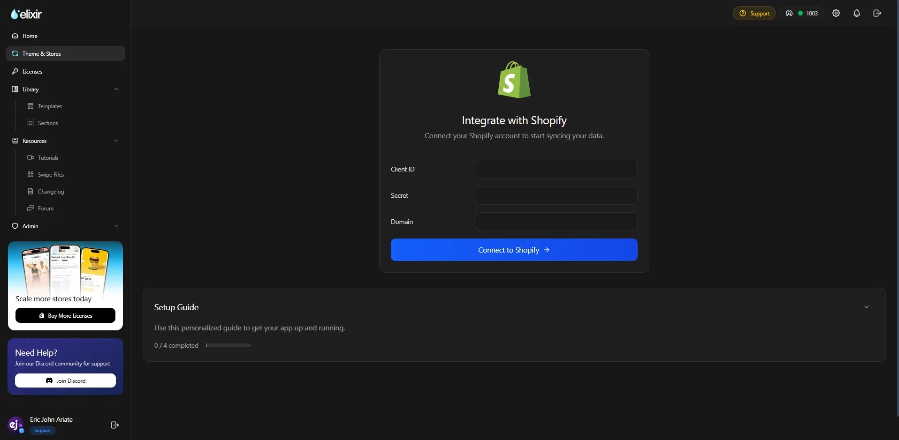Click Buy More Licenses button
The height and width of the screenshot is (440, 899).
[x=65, y=315]
